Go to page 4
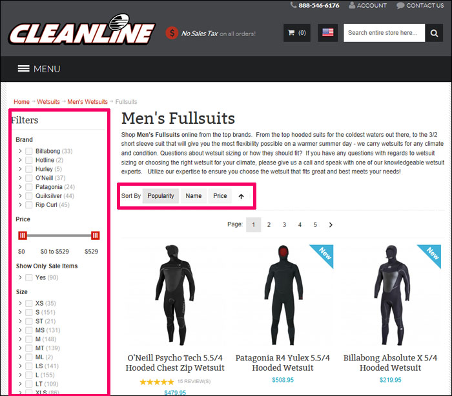Image resolution: width=452 pixels, height=396 pixels. coord(300,224)
